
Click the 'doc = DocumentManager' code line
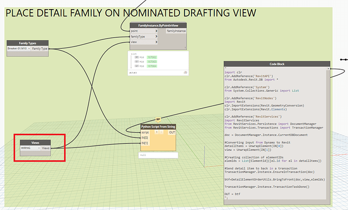tap(266, 135)
